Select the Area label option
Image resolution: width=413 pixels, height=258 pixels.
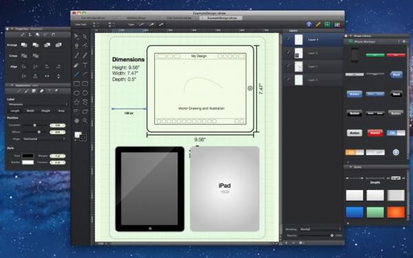(61, 111)
